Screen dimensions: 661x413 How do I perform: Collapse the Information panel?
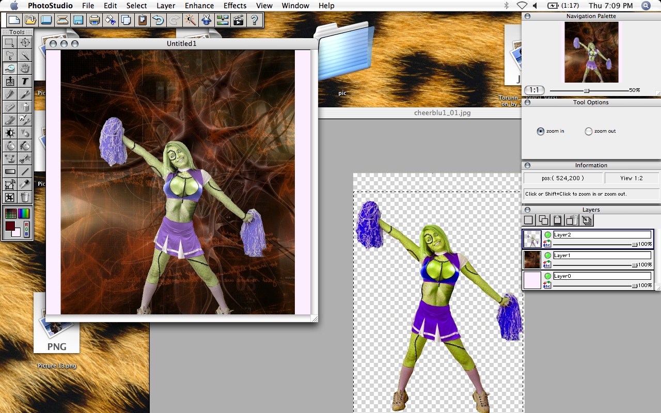pos(527,165)
